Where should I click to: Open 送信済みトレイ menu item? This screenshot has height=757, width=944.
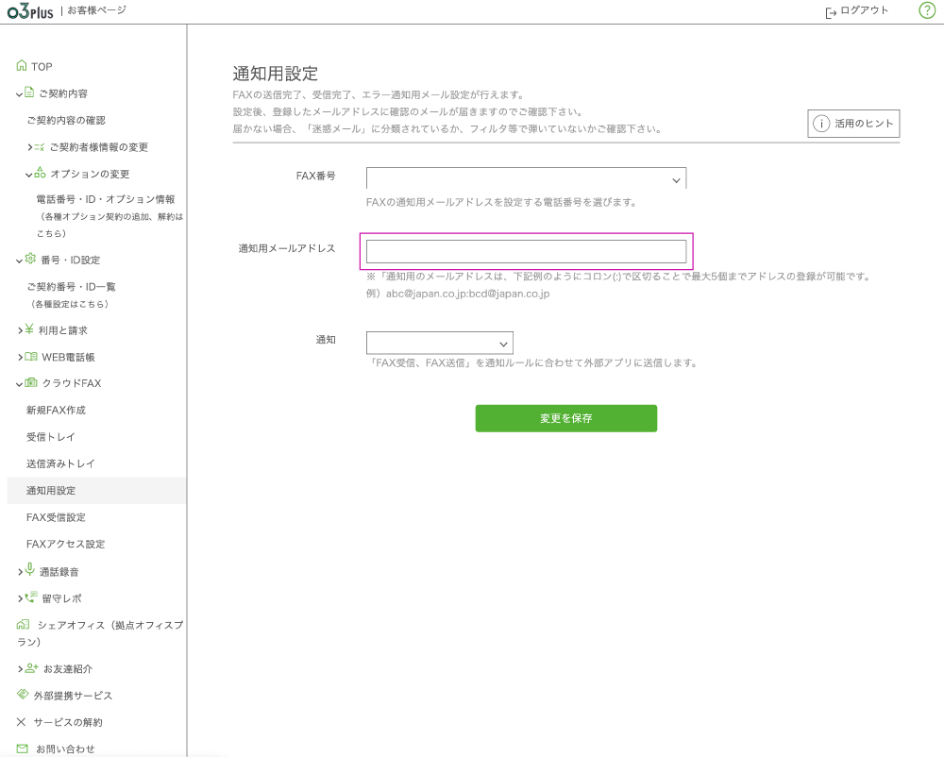coord(60,464)
